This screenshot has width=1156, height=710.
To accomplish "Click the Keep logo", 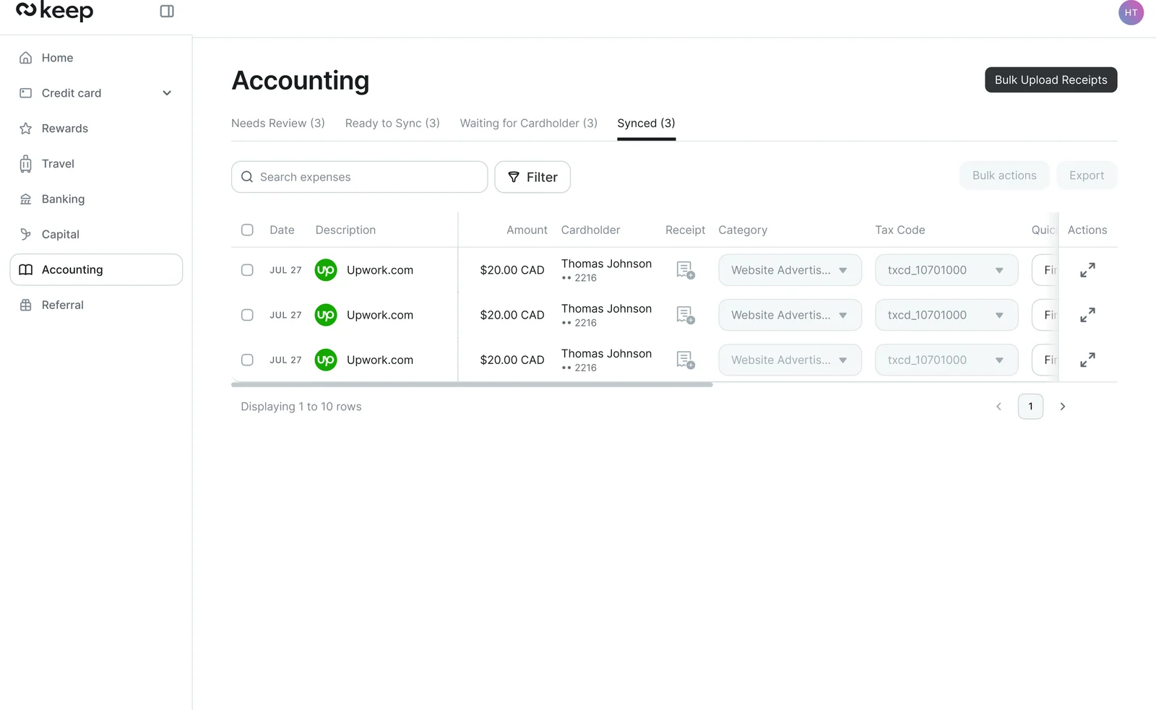I will pos(55,11).
